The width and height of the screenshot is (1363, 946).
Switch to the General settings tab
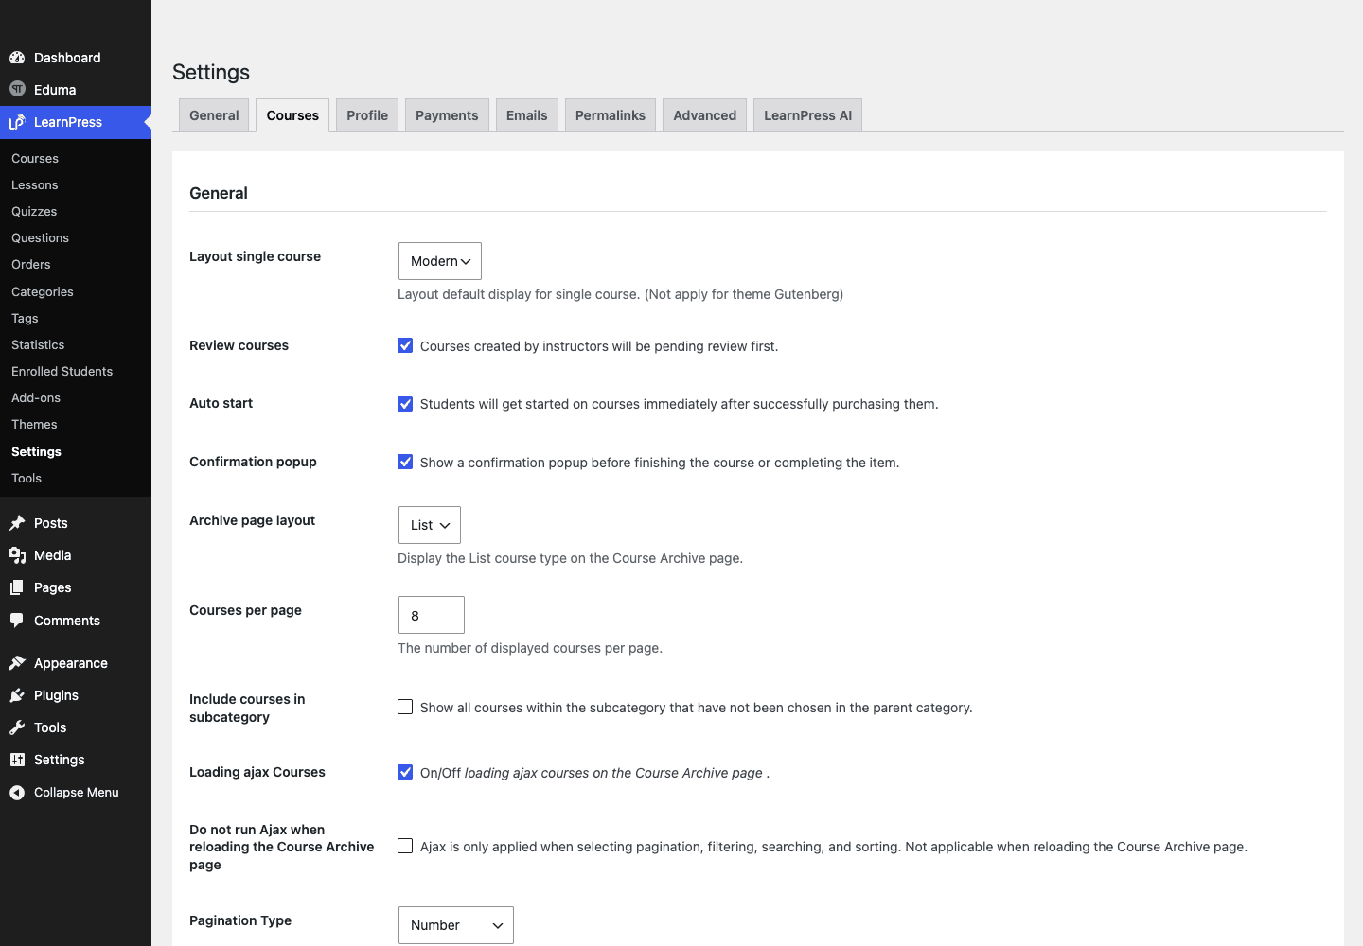click(214, 115)
